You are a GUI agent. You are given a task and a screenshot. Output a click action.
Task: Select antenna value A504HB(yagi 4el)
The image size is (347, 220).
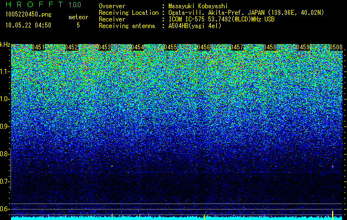click(x=195, y=26)
